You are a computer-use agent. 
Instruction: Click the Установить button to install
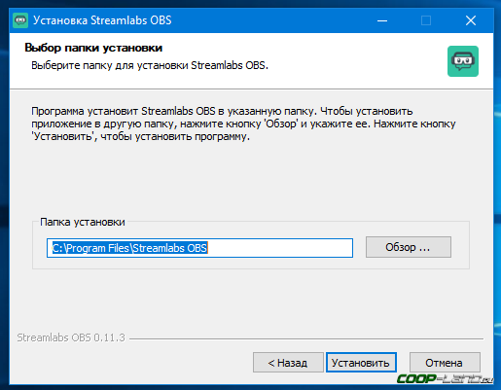pyautogui.click(x=361, y=363)
